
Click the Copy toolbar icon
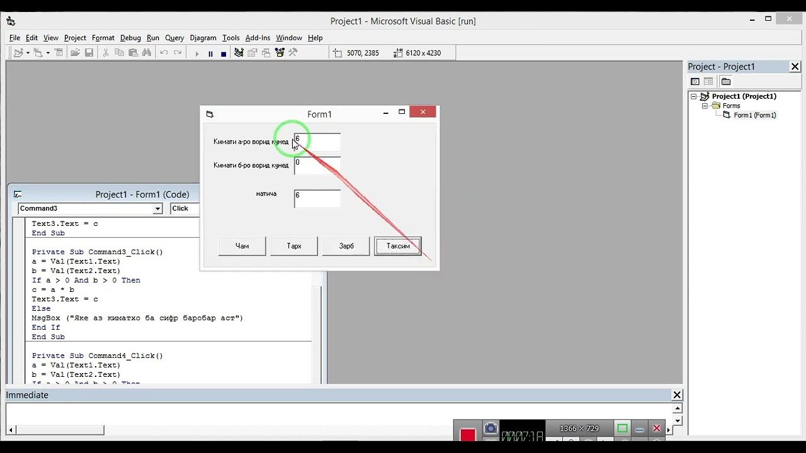click(x=120, y=53)
